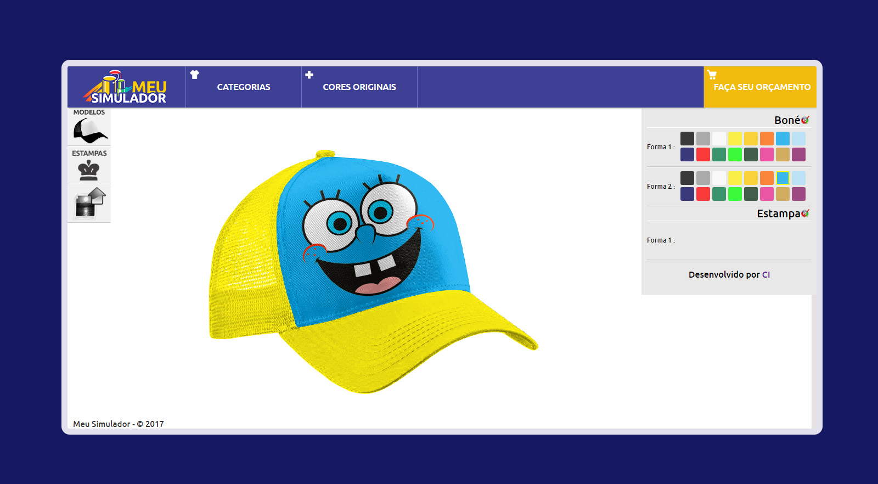Click the color wheel icon beside Boné
The image size is (878, 484).
(805, 120)
